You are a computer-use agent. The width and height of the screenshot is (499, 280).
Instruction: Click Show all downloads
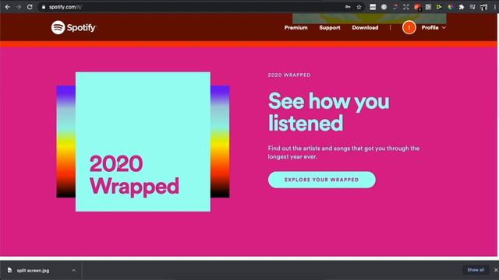pyautogui.click(x=476, y=270)
